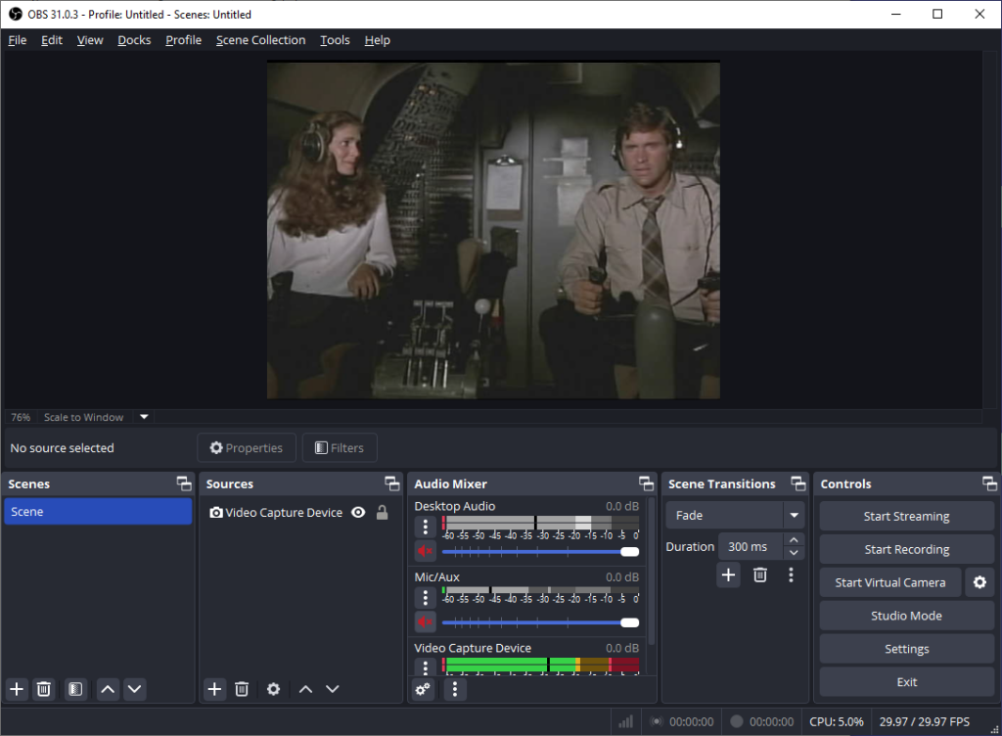1002x736 pixels.
Task: Open Video Capture Device audio options dots
Action: (426, 667)
